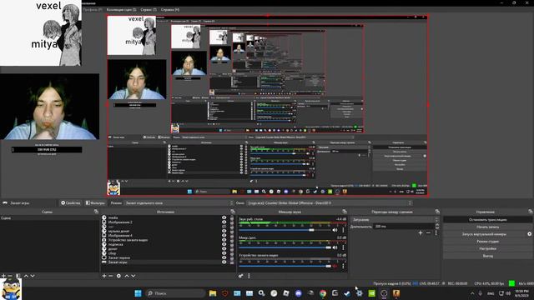Pop out the Сцены dock panel icon
The height and width of the screenshot is (300, 534).
[x=96, y=212]
